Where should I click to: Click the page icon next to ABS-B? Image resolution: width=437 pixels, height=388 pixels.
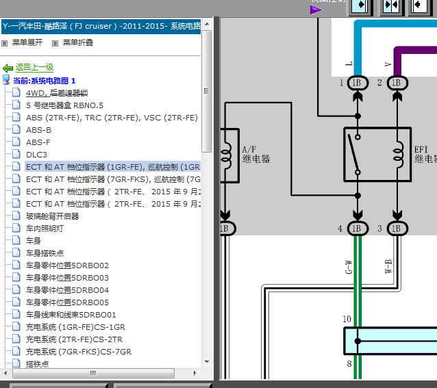16,129
